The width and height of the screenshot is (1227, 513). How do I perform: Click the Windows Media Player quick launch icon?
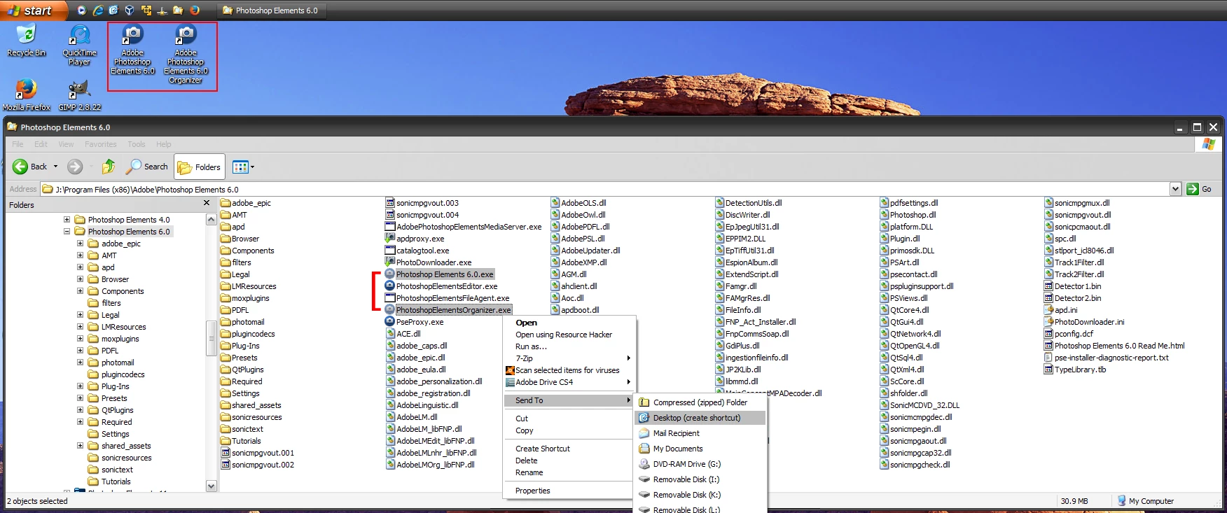[82, 10]
